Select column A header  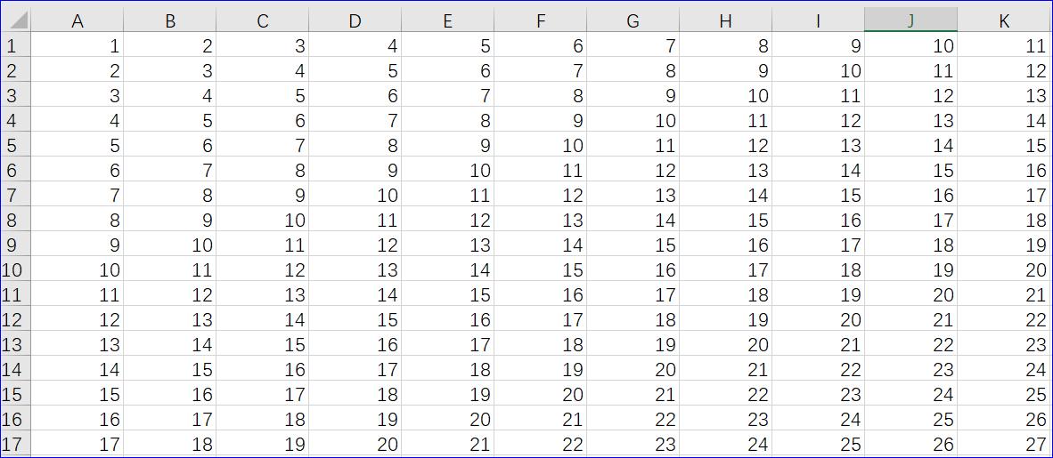coord(78,20)
